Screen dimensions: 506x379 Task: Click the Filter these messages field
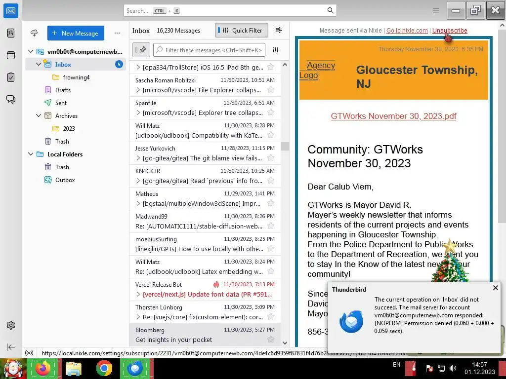point(209,50)
